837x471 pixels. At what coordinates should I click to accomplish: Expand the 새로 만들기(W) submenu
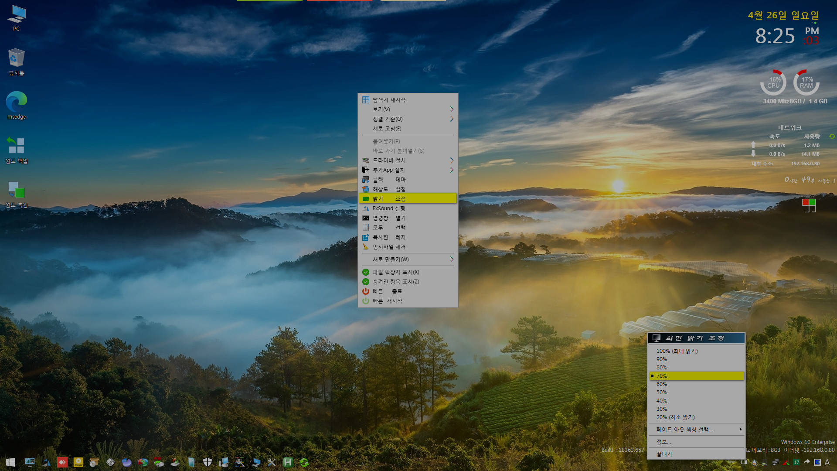pyautogui.click(x=408, y=259)
